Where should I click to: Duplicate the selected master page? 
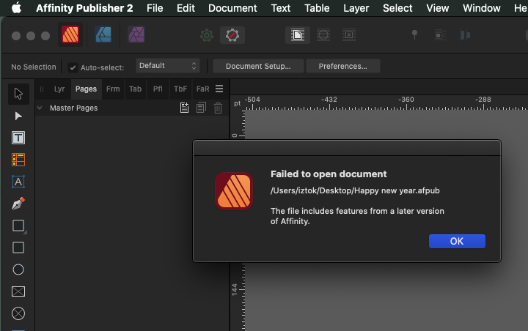click(x=201, y=108)
